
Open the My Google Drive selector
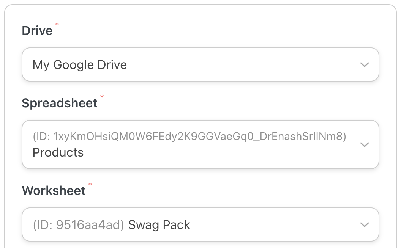coord(200,64)
